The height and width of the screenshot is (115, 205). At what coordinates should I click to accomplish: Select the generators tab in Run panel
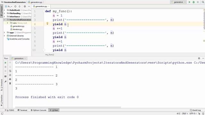19,58
